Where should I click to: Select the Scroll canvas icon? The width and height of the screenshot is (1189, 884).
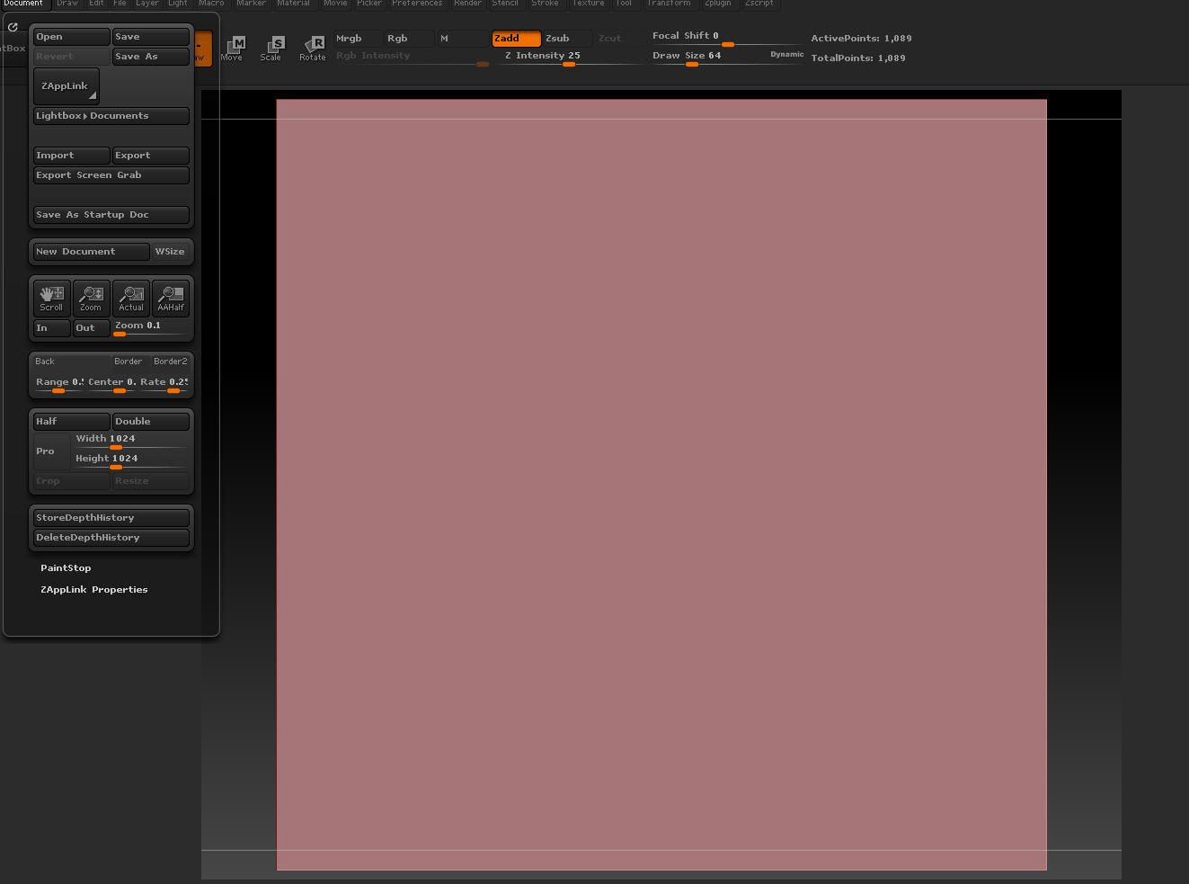tap(51, 299)
